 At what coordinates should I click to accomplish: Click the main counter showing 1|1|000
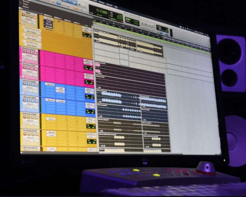tap(102, 12)
